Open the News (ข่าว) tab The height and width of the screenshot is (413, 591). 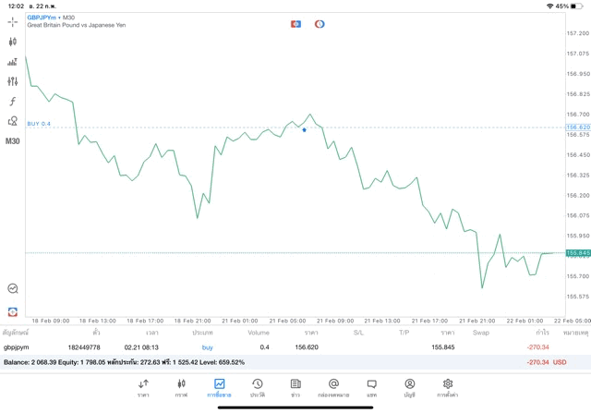[295, 388]
